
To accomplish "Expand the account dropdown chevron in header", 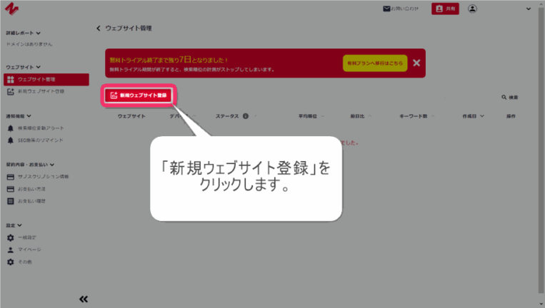I will pos(529,9).
